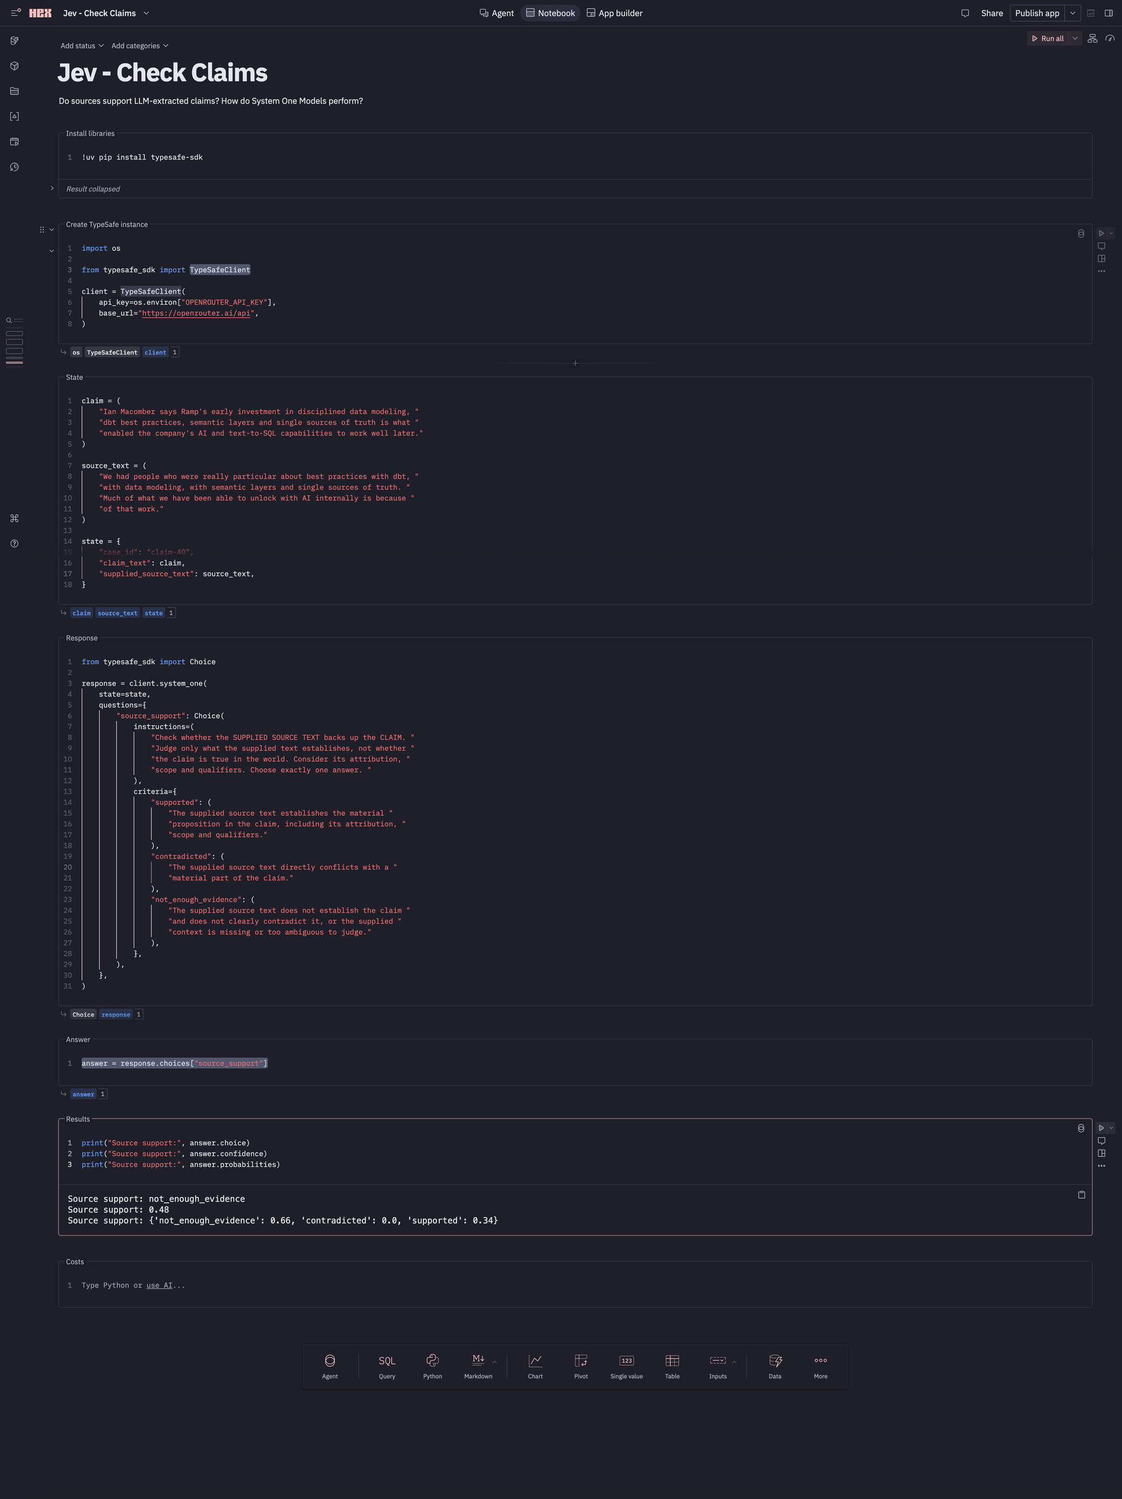The height and width of the screenshot is (1499, 1122).
Task: Switch to Notebook view tab
Action: click(550, 13)
